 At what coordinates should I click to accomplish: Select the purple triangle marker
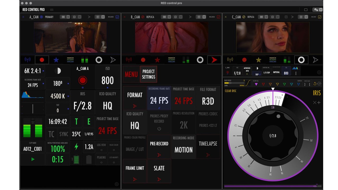(256, 84)
